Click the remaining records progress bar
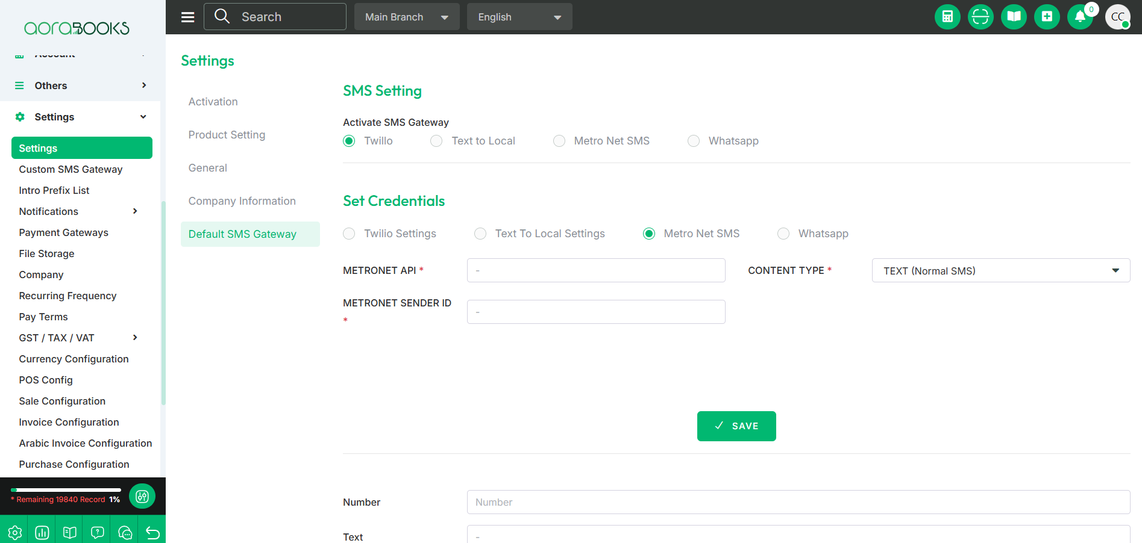1142x543 pixels. click(66, 490)
